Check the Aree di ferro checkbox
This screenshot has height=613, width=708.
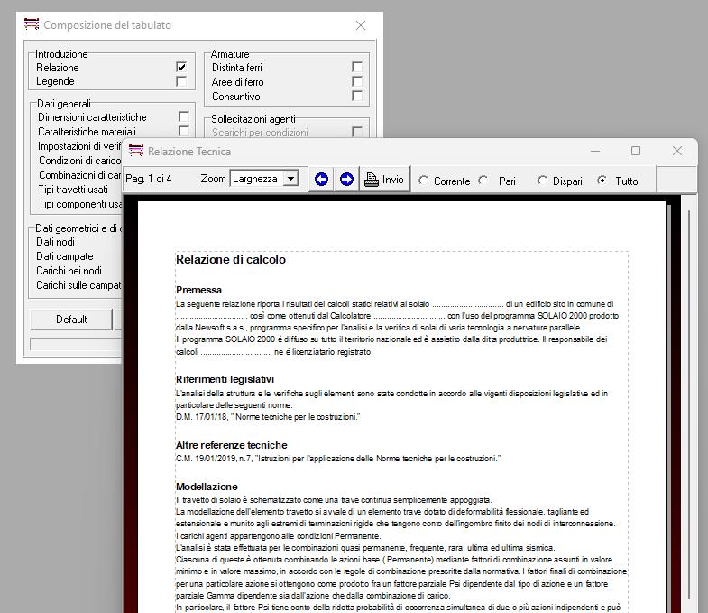(x=357, y=82)
